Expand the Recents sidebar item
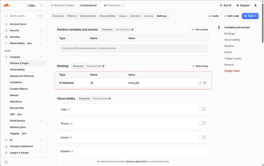Screen dimensions: 264x166 41,31
